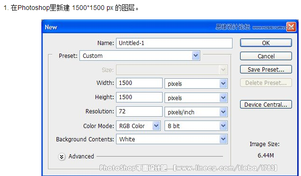Click the Color Mode label
Viewport: 301px width, 176px height.
(x=98, y=126)
